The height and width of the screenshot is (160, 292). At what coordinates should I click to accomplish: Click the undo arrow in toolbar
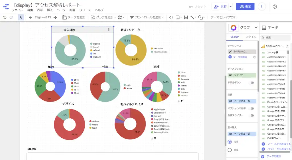tap(5, 17)
